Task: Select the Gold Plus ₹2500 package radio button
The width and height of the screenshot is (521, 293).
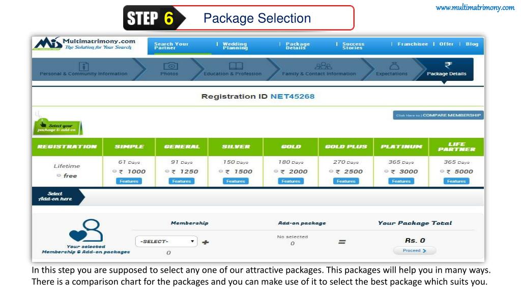Action: (x=331, y=171)
